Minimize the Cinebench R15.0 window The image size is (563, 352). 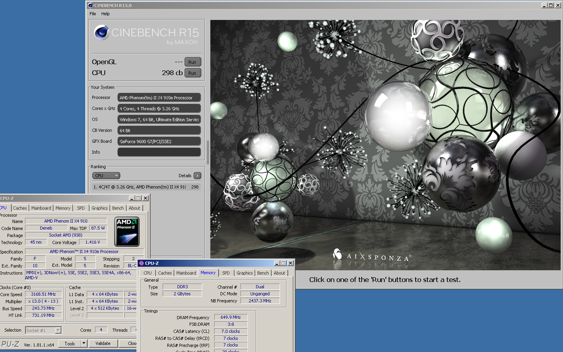544,5
